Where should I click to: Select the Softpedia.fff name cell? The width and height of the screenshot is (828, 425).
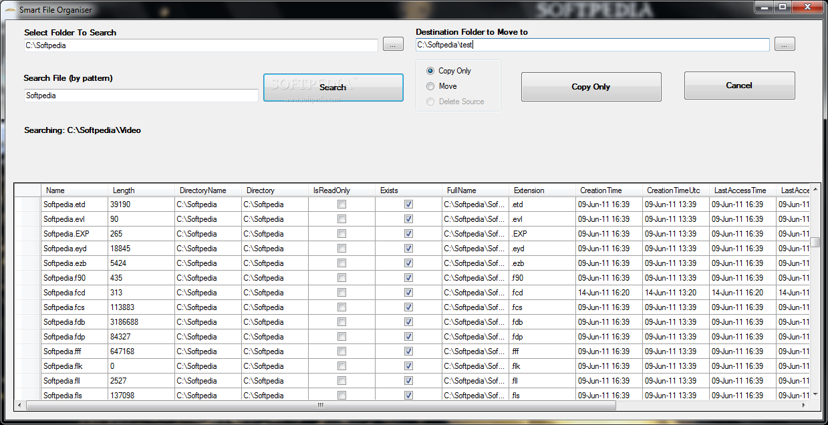(x=74, y=351)
